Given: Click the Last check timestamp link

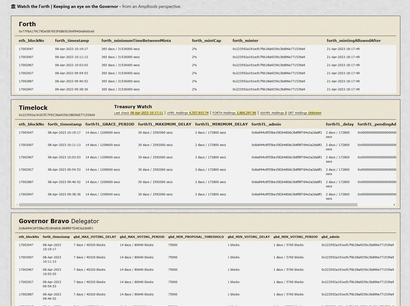Looking at the screenshot, I should [139, 113].
